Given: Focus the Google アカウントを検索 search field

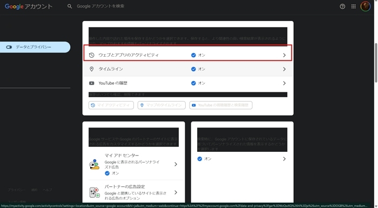Looking at the screenshot, I should tap(100, 6).
